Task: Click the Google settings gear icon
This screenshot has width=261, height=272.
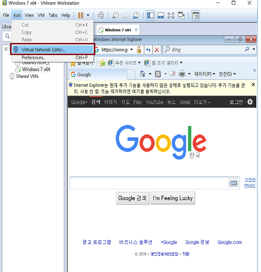Action: point(250,102)
